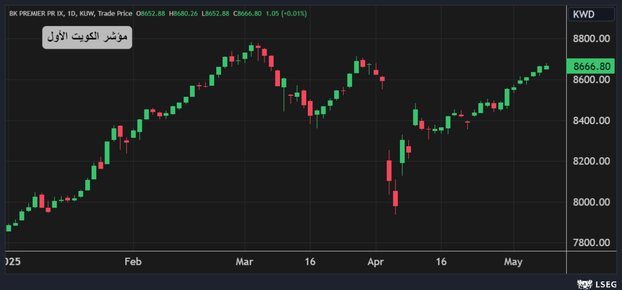
Task: Click the +0.01% change value in header
Action: (292, 13)
